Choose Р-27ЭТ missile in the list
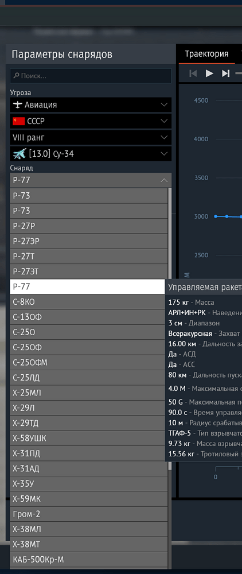Screen dimensions: 242x574 point(89,272)
